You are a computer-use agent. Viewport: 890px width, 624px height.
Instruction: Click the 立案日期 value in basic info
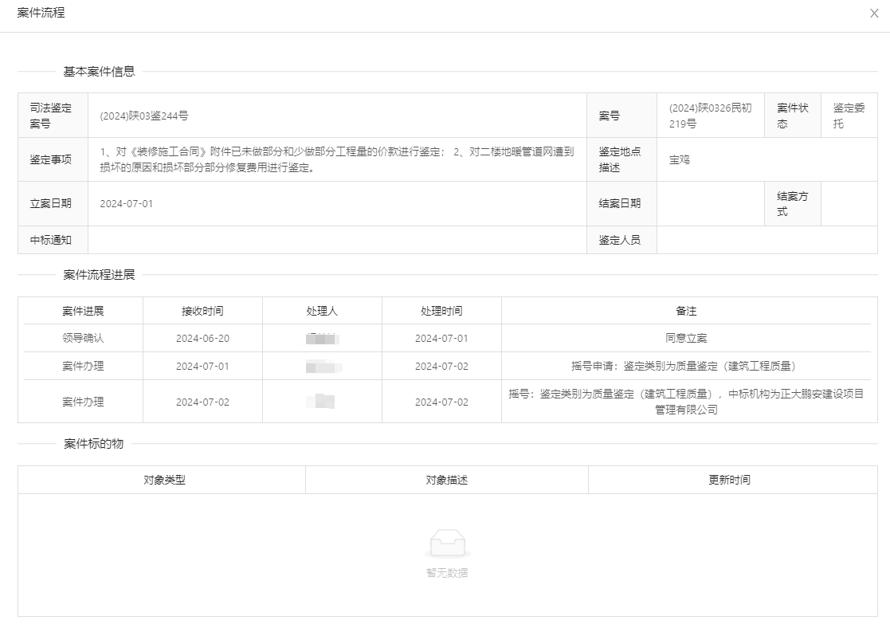coord(127,203)
